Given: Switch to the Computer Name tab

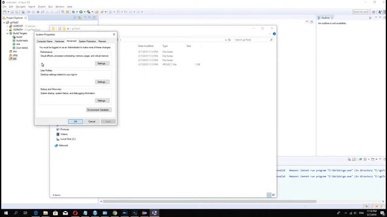Looking at the screenshot, I should [x=45, y=42].
